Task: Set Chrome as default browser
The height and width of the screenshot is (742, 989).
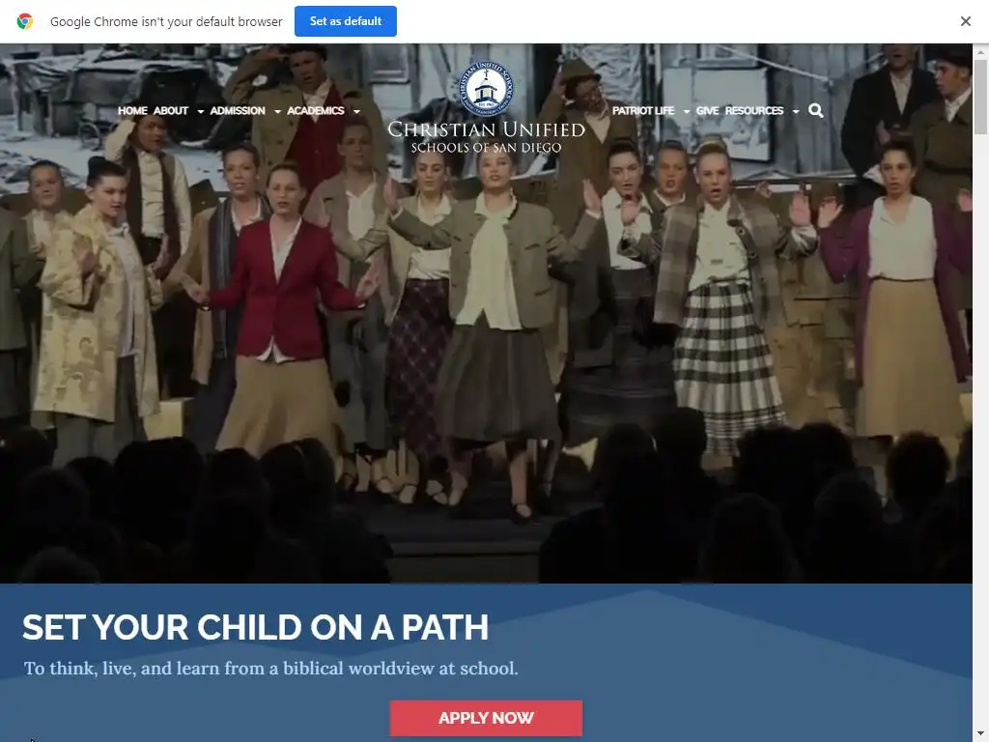Action: tap(346, 21)
